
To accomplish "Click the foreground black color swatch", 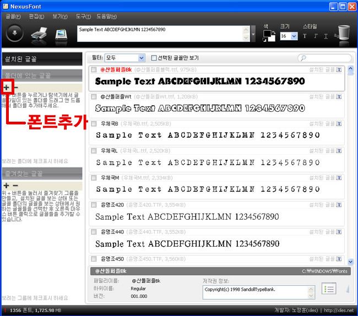I will (267, 34).
